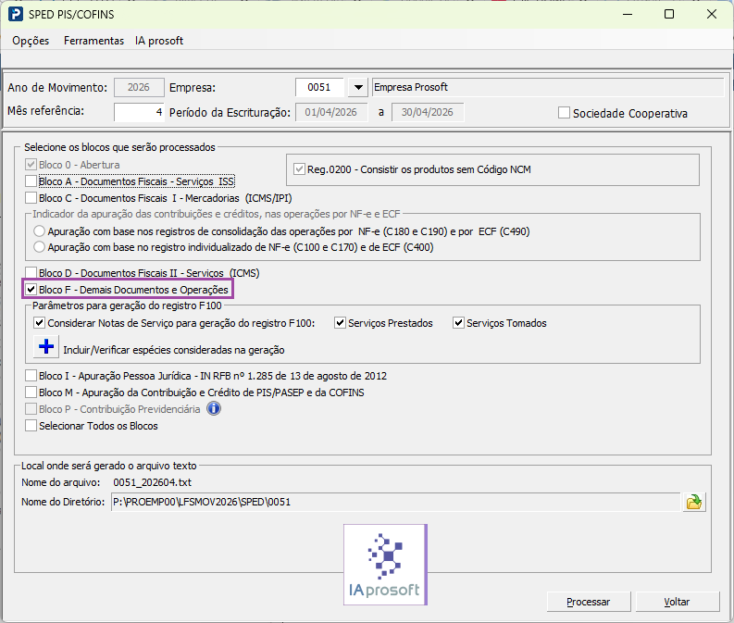Image resolution: width=734 pixels, height=623 pixels.
Task: Close the SPED PIS/COFINS window
Action: 712,14
